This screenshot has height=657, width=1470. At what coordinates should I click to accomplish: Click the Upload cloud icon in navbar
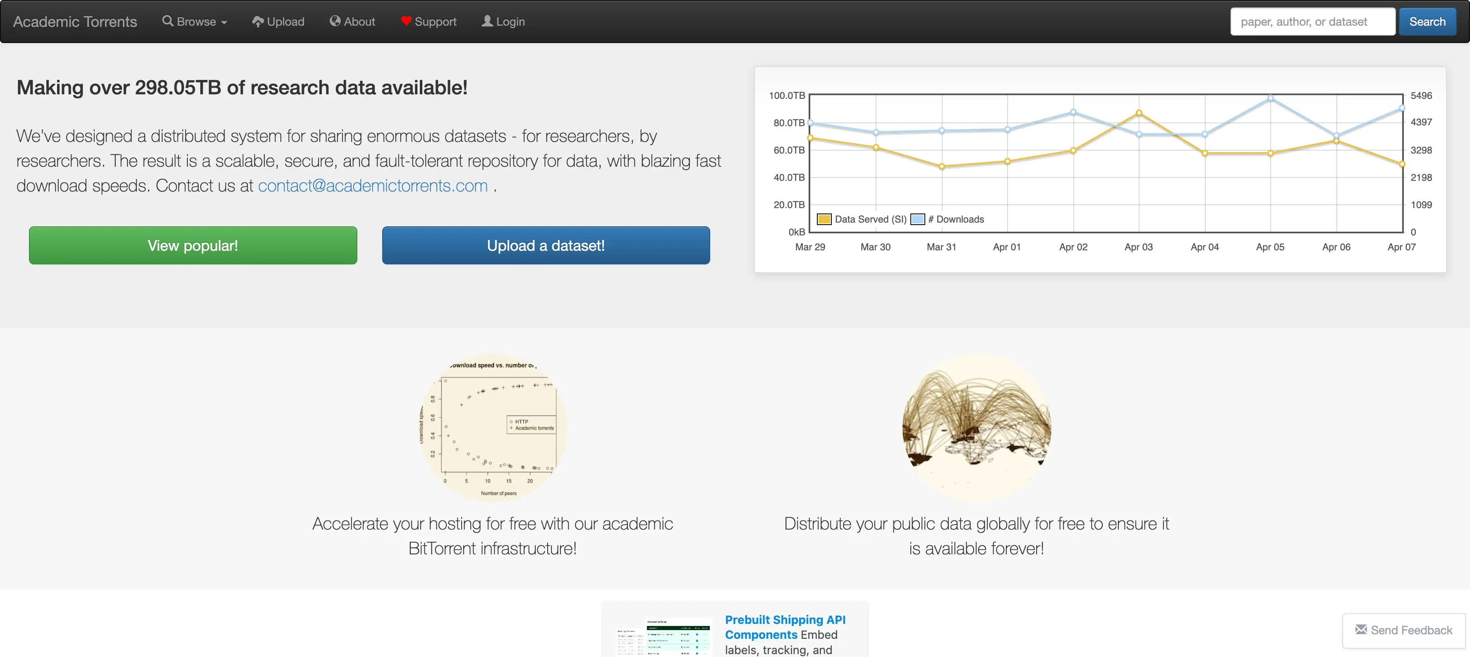tap(258, 22)
